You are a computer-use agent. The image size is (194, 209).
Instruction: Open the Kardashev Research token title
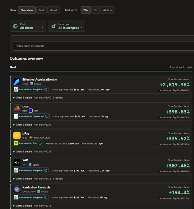pyautogui.click(x=36, y=187)
